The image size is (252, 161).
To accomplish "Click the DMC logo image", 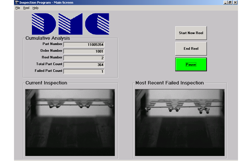I will tap(70, 24).
